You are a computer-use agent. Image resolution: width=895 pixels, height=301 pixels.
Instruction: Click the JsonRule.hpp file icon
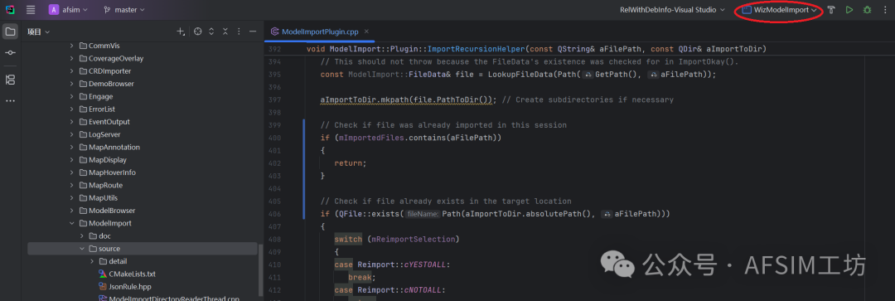tap(102, 287)
